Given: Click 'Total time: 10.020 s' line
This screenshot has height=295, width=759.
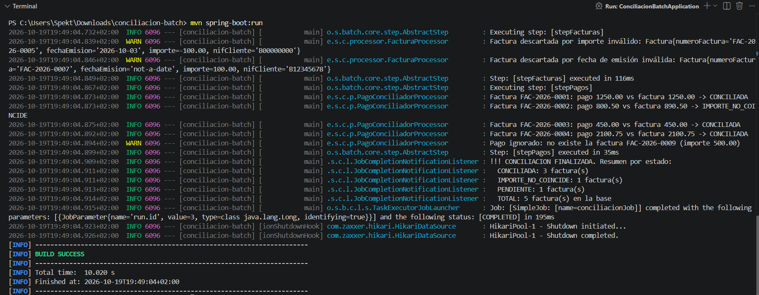Looking at the screenshot, I should (75, 272).
